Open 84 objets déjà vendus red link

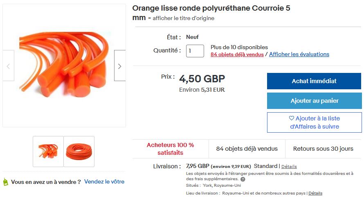(237, 54)
